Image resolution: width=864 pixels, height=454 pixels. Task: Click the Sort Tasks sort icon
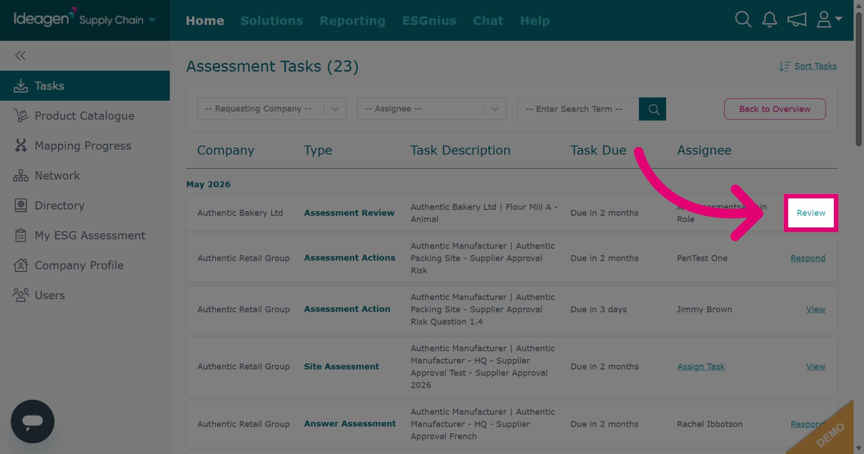(785, 66)
